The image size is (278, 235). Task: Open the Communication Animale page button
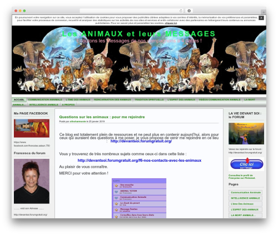(245, 192)
